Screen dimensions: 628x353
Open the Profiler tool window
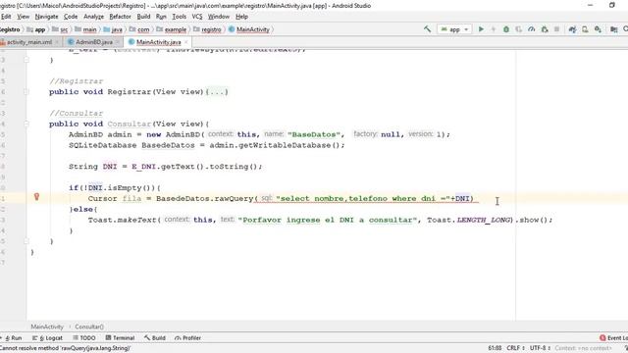(x=187, y=337)
